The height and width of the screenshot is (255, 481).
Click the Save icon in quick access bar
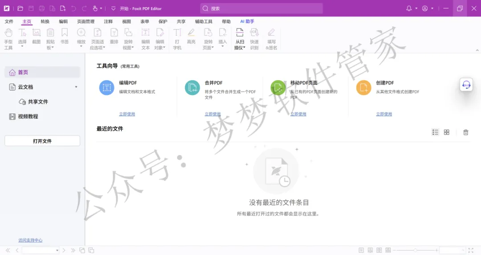[x=31, y=8]
